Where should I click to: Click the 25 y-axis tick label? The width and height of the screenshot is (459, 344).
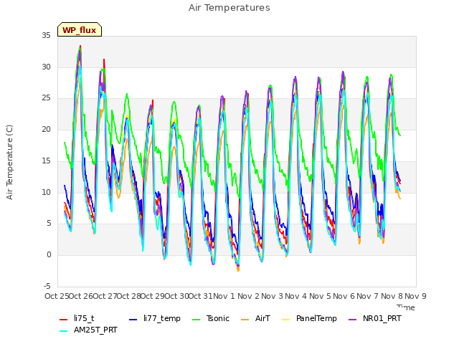(x=46, y=98)
